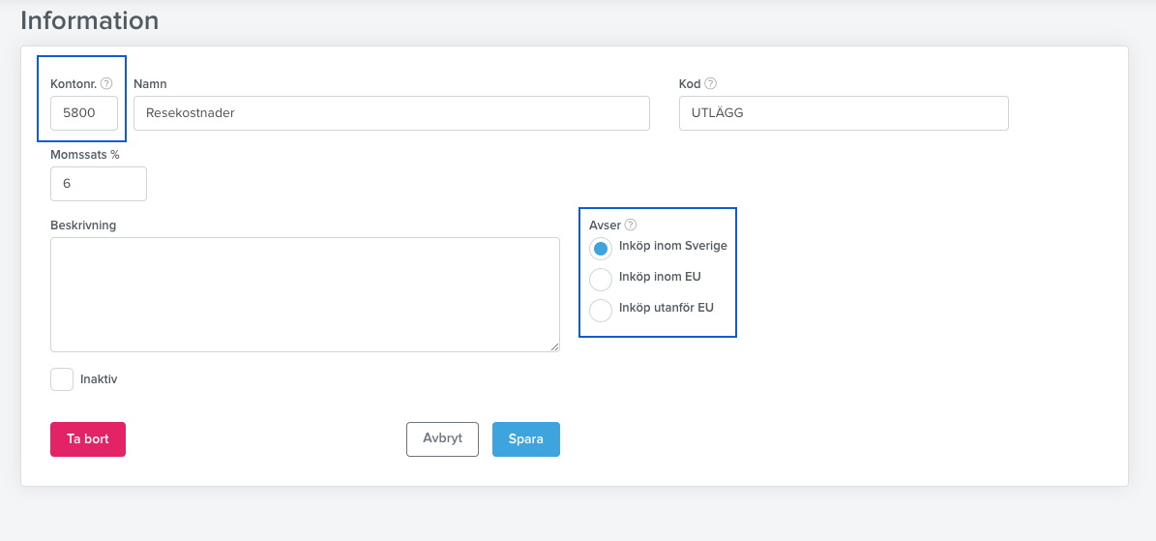This screenshot has height=541, width=1156.
Task: Click the help icon next to Kontonr.
Action: 106,83
